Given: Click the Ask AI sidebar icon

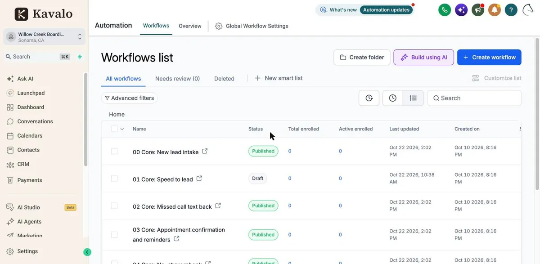Looking at the screenshot, I should click(x=10, y=79).
